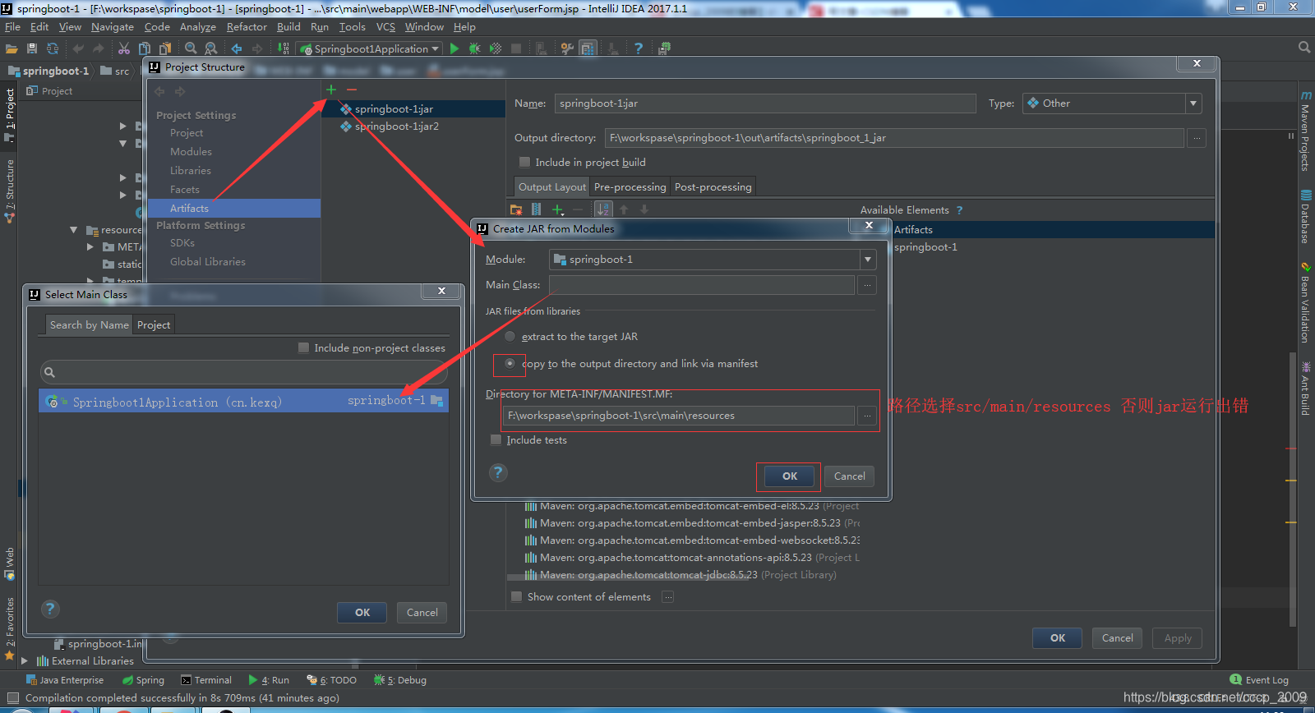Click create directory icon in Output Layout
Image resolution: width=1315 pixels, height=713 pixels.
(x=516, y=209)
